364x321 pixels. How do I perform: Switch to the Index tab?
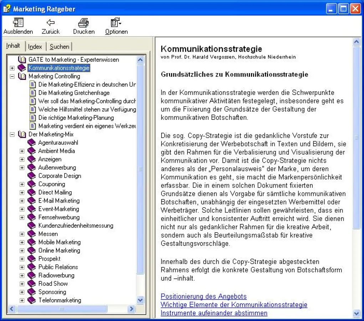35,47
